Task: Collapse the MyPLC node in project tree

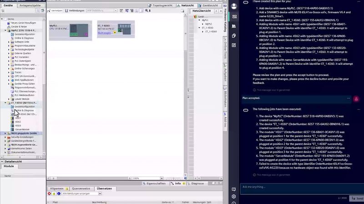Action: [x=5, y=30]
